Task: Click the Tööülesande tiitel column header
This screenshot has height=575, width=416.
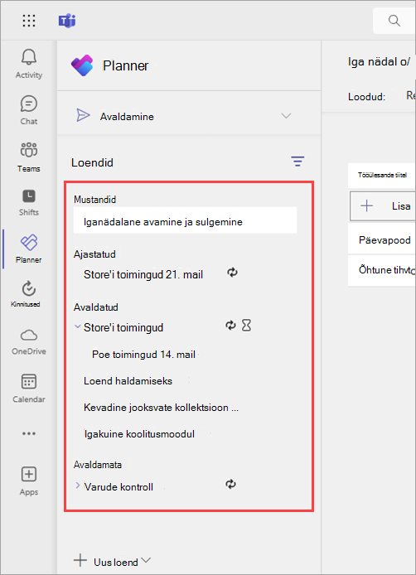Action: pyautogui.click(x=382, y=175)
